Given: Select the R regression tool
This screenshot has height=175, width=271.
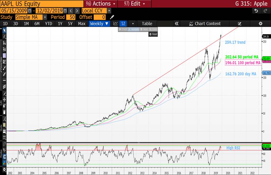Looking at the screenshot, I should (4, 62).
